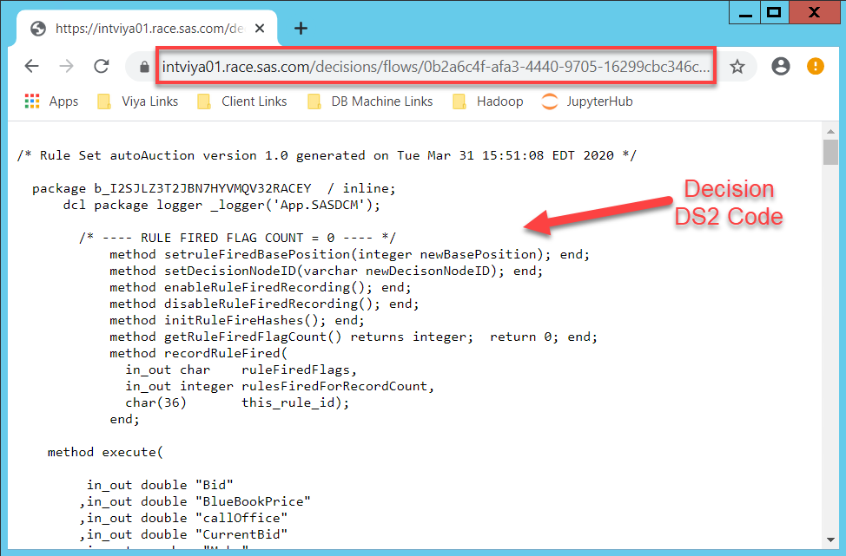Click the 'RULE FIRED FLAG COUNT = 0' comment
Screen dimensions: 846x556
(237, 238)
